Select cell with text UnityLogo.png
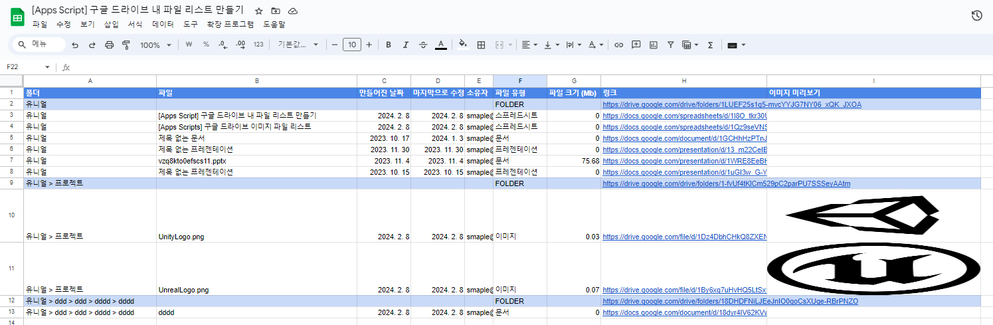Image resolution: width=993 pixels, height=325 pixels. 256,215
